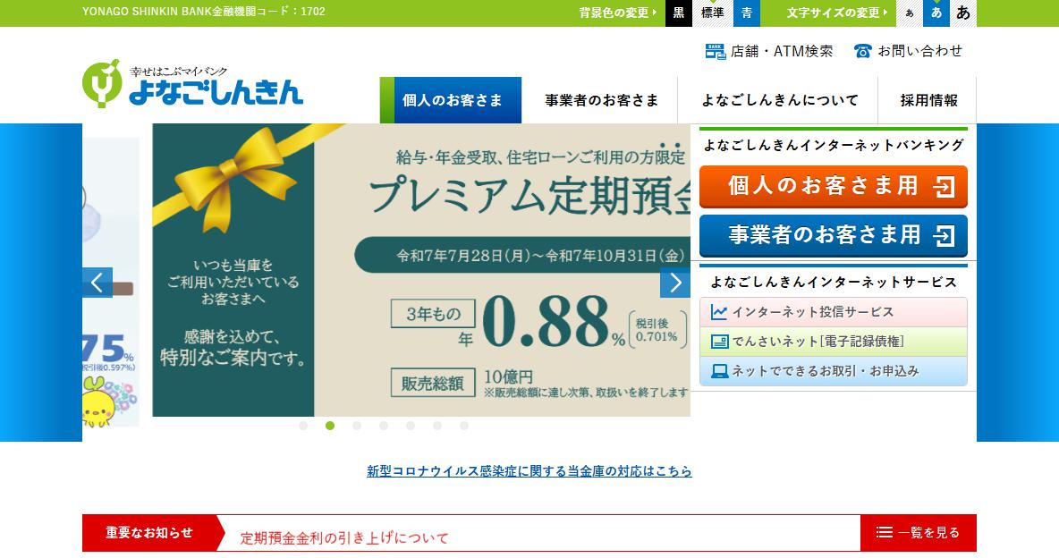This screenshot has width=1059, height=558.
Task: Select the first carousel dot
Action: click(x=303, y=426)
